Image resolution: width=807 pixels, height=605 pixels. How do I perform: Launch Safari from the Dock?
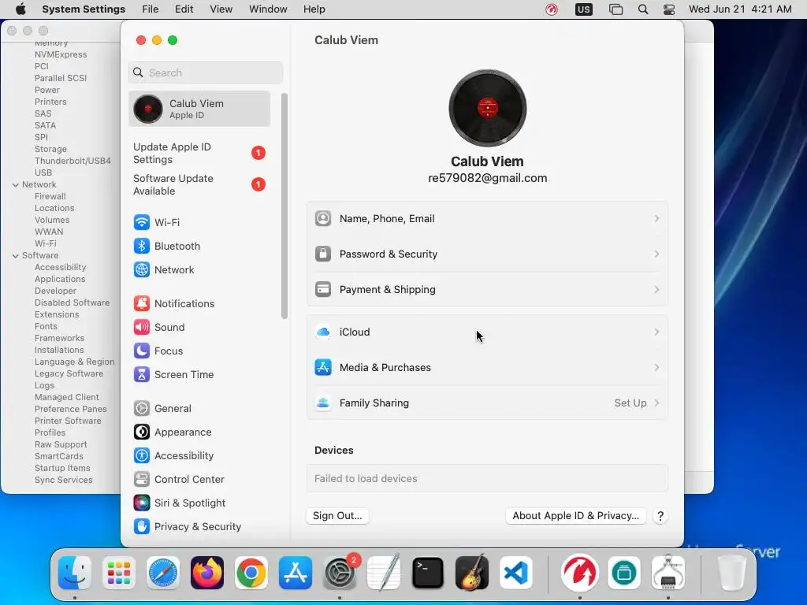click(x=163, y=573)
